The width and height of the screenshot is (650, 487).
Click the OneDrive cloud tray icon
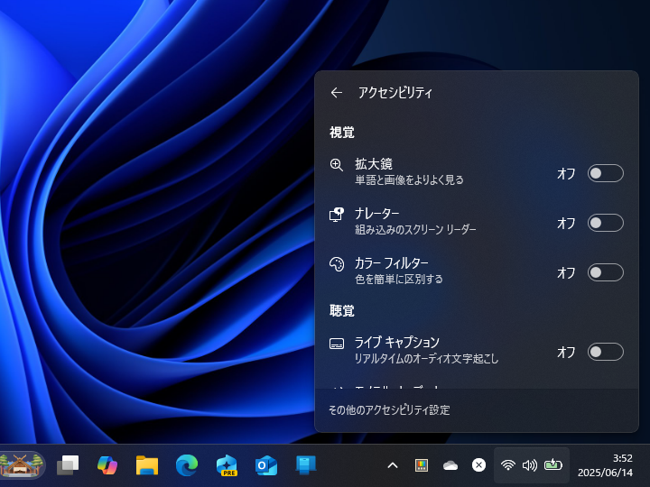(450, 465)
